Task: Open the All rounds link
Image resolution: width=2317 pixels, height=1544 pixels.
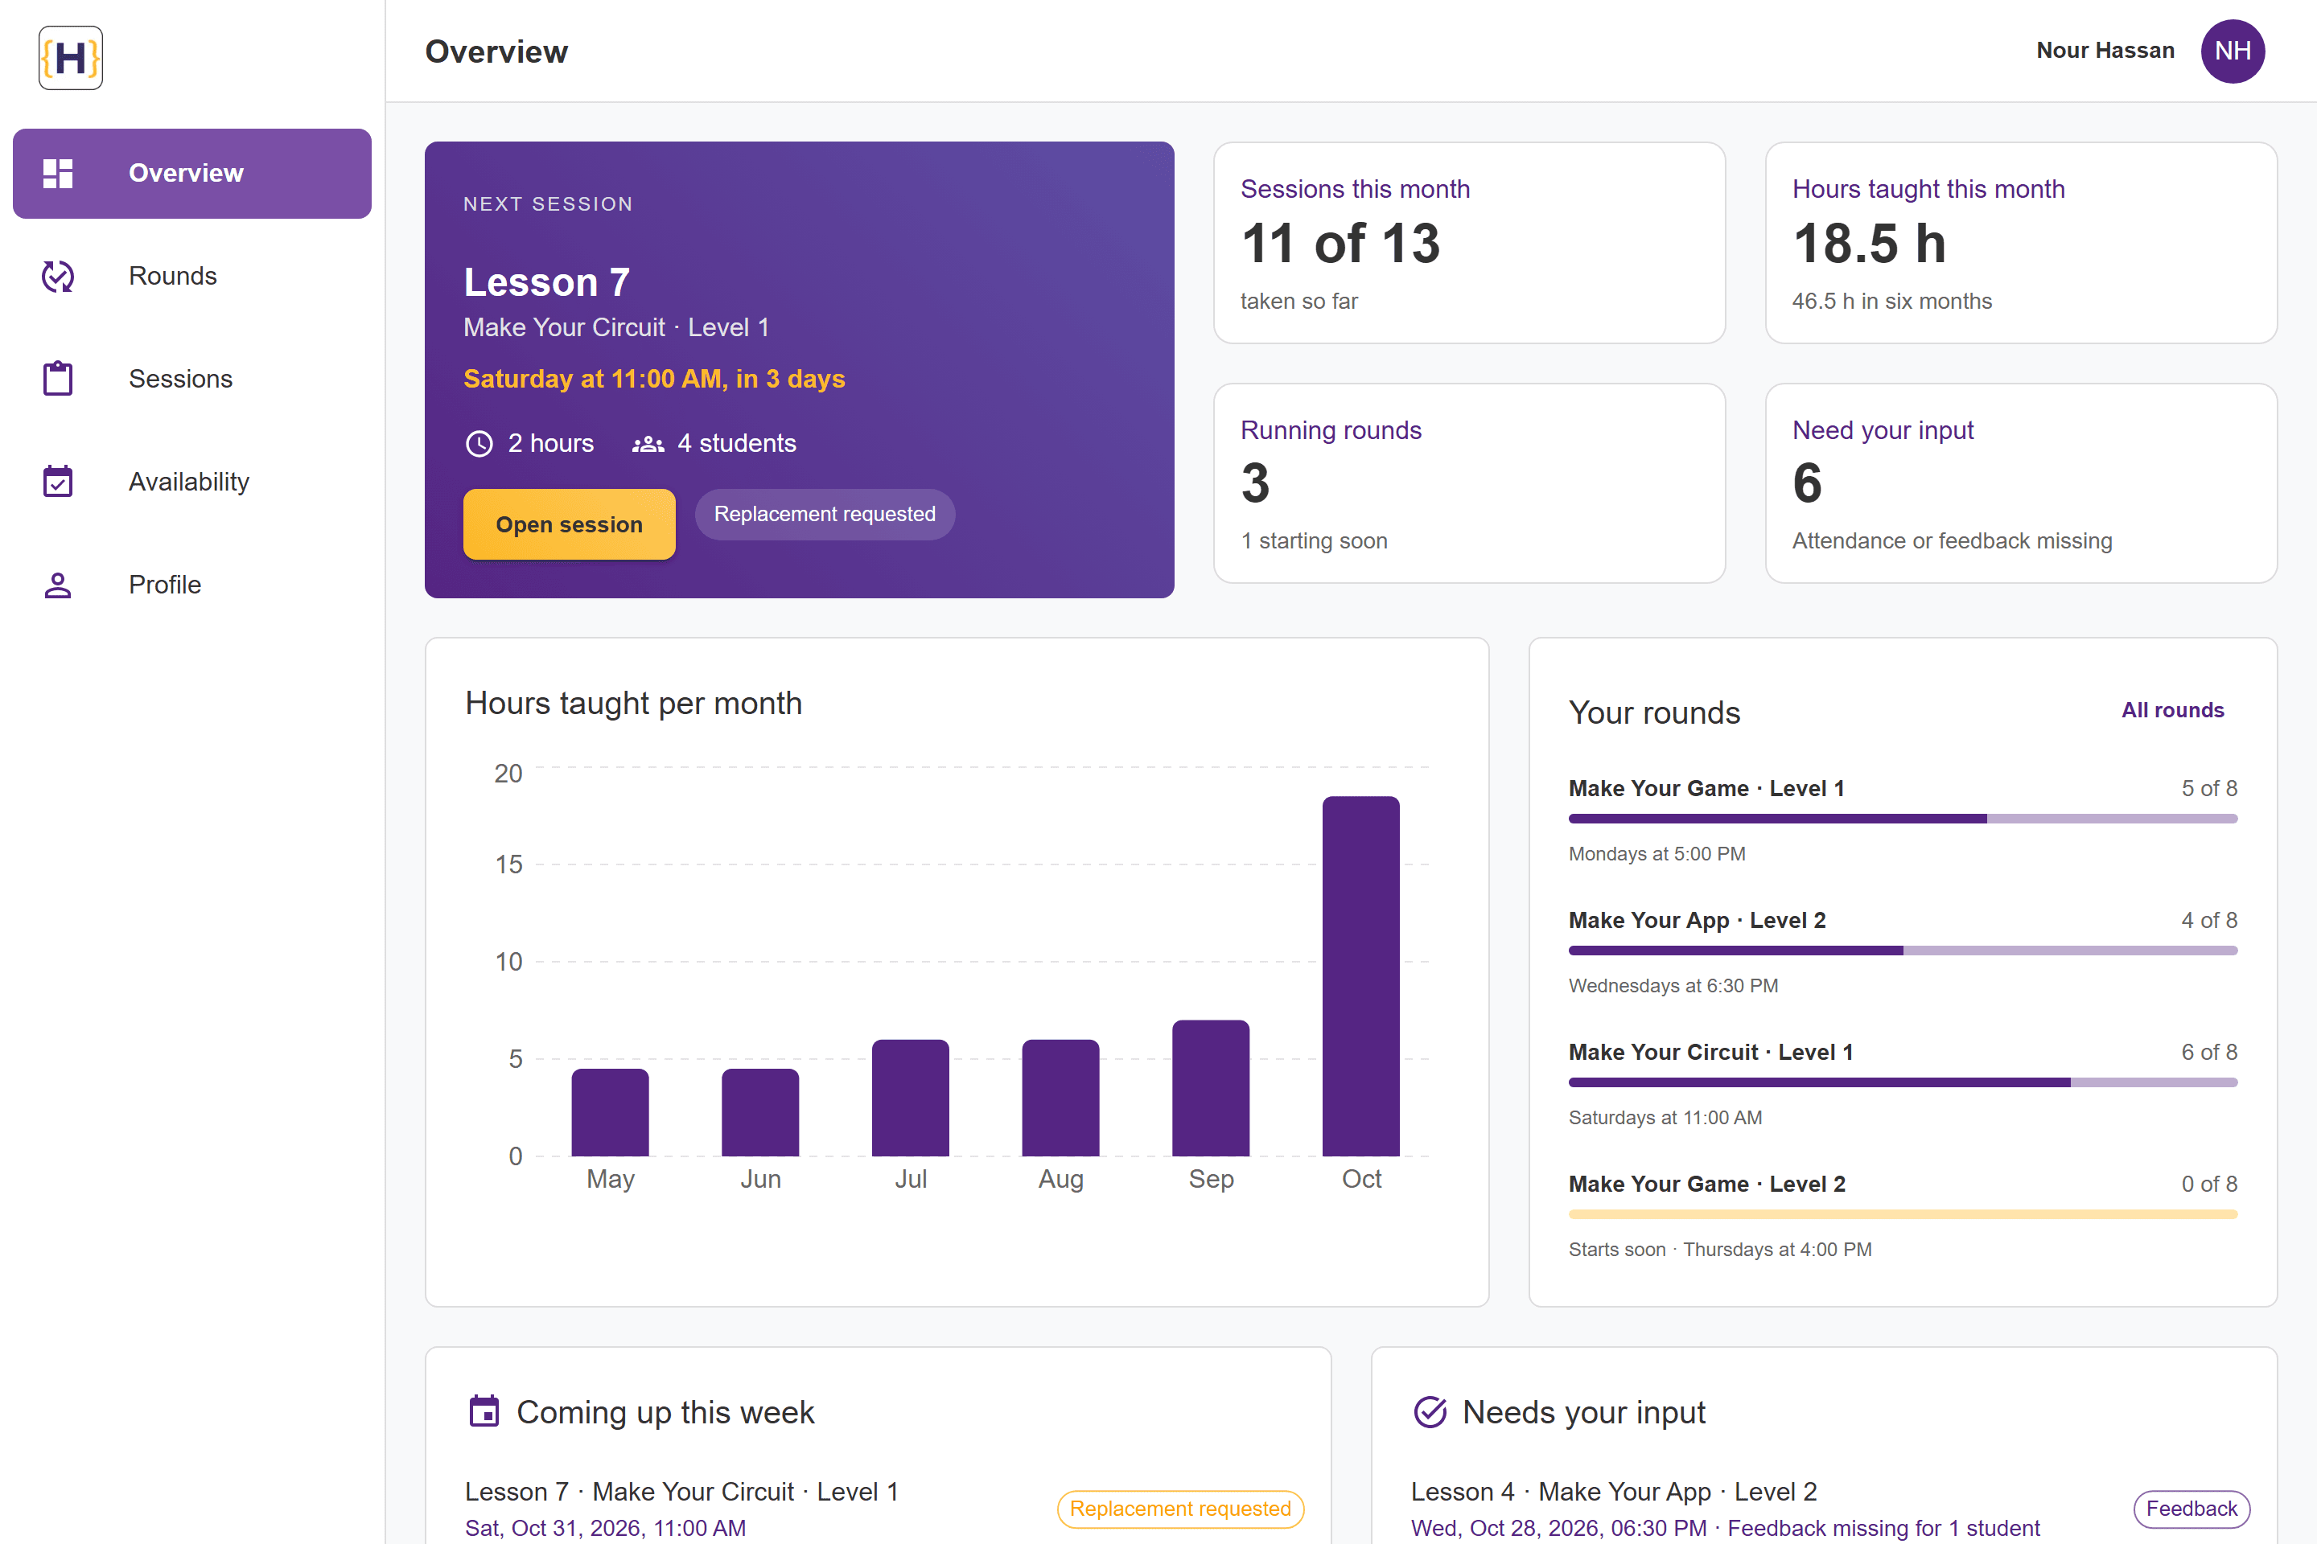Action: pyautogui.click(x=2172, y=710)
